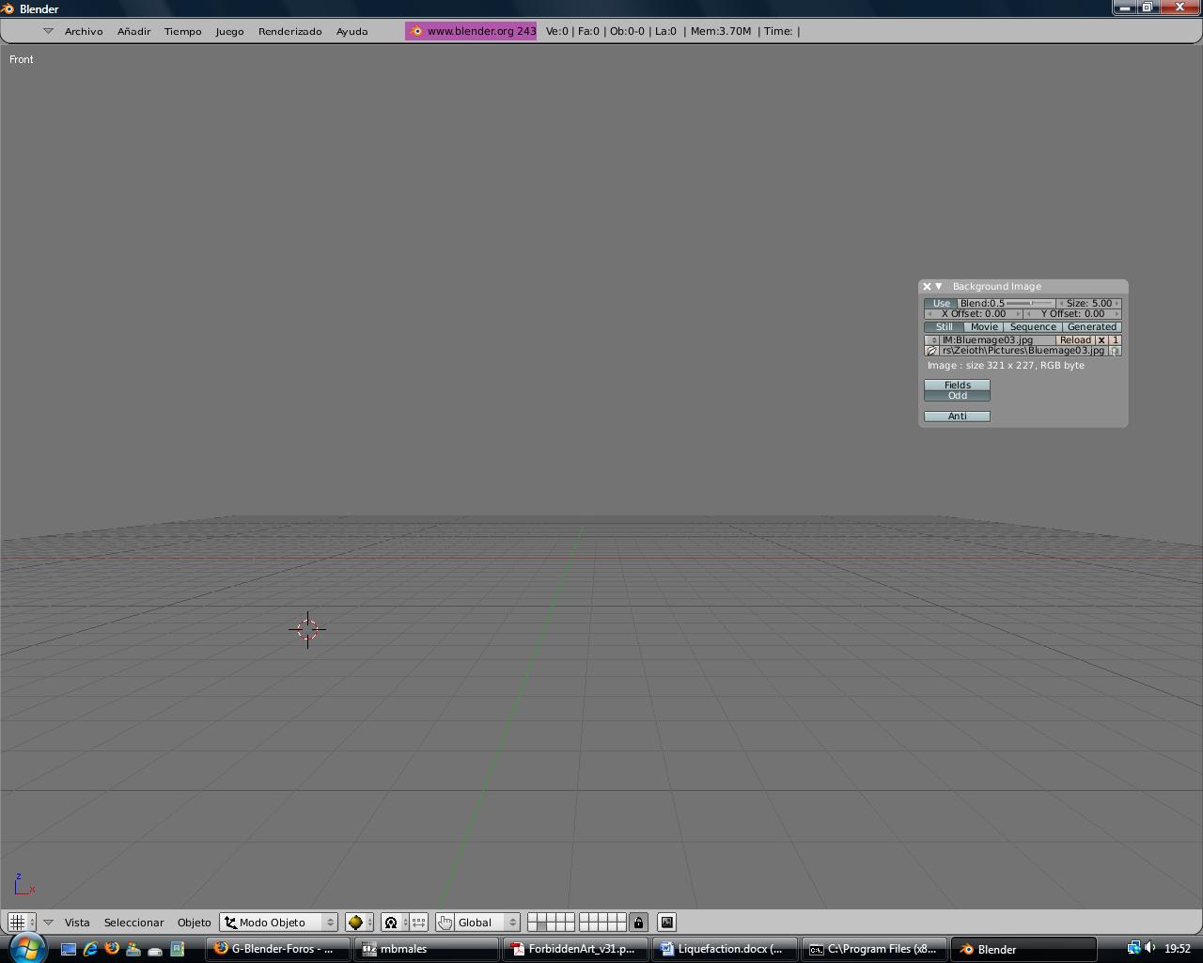Toggle the Use background image button
Viewport: 1203px width, 963px height.
941,304
